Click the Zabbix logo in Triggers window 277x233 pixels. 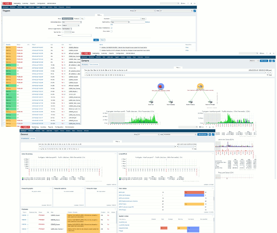(7, 3)
